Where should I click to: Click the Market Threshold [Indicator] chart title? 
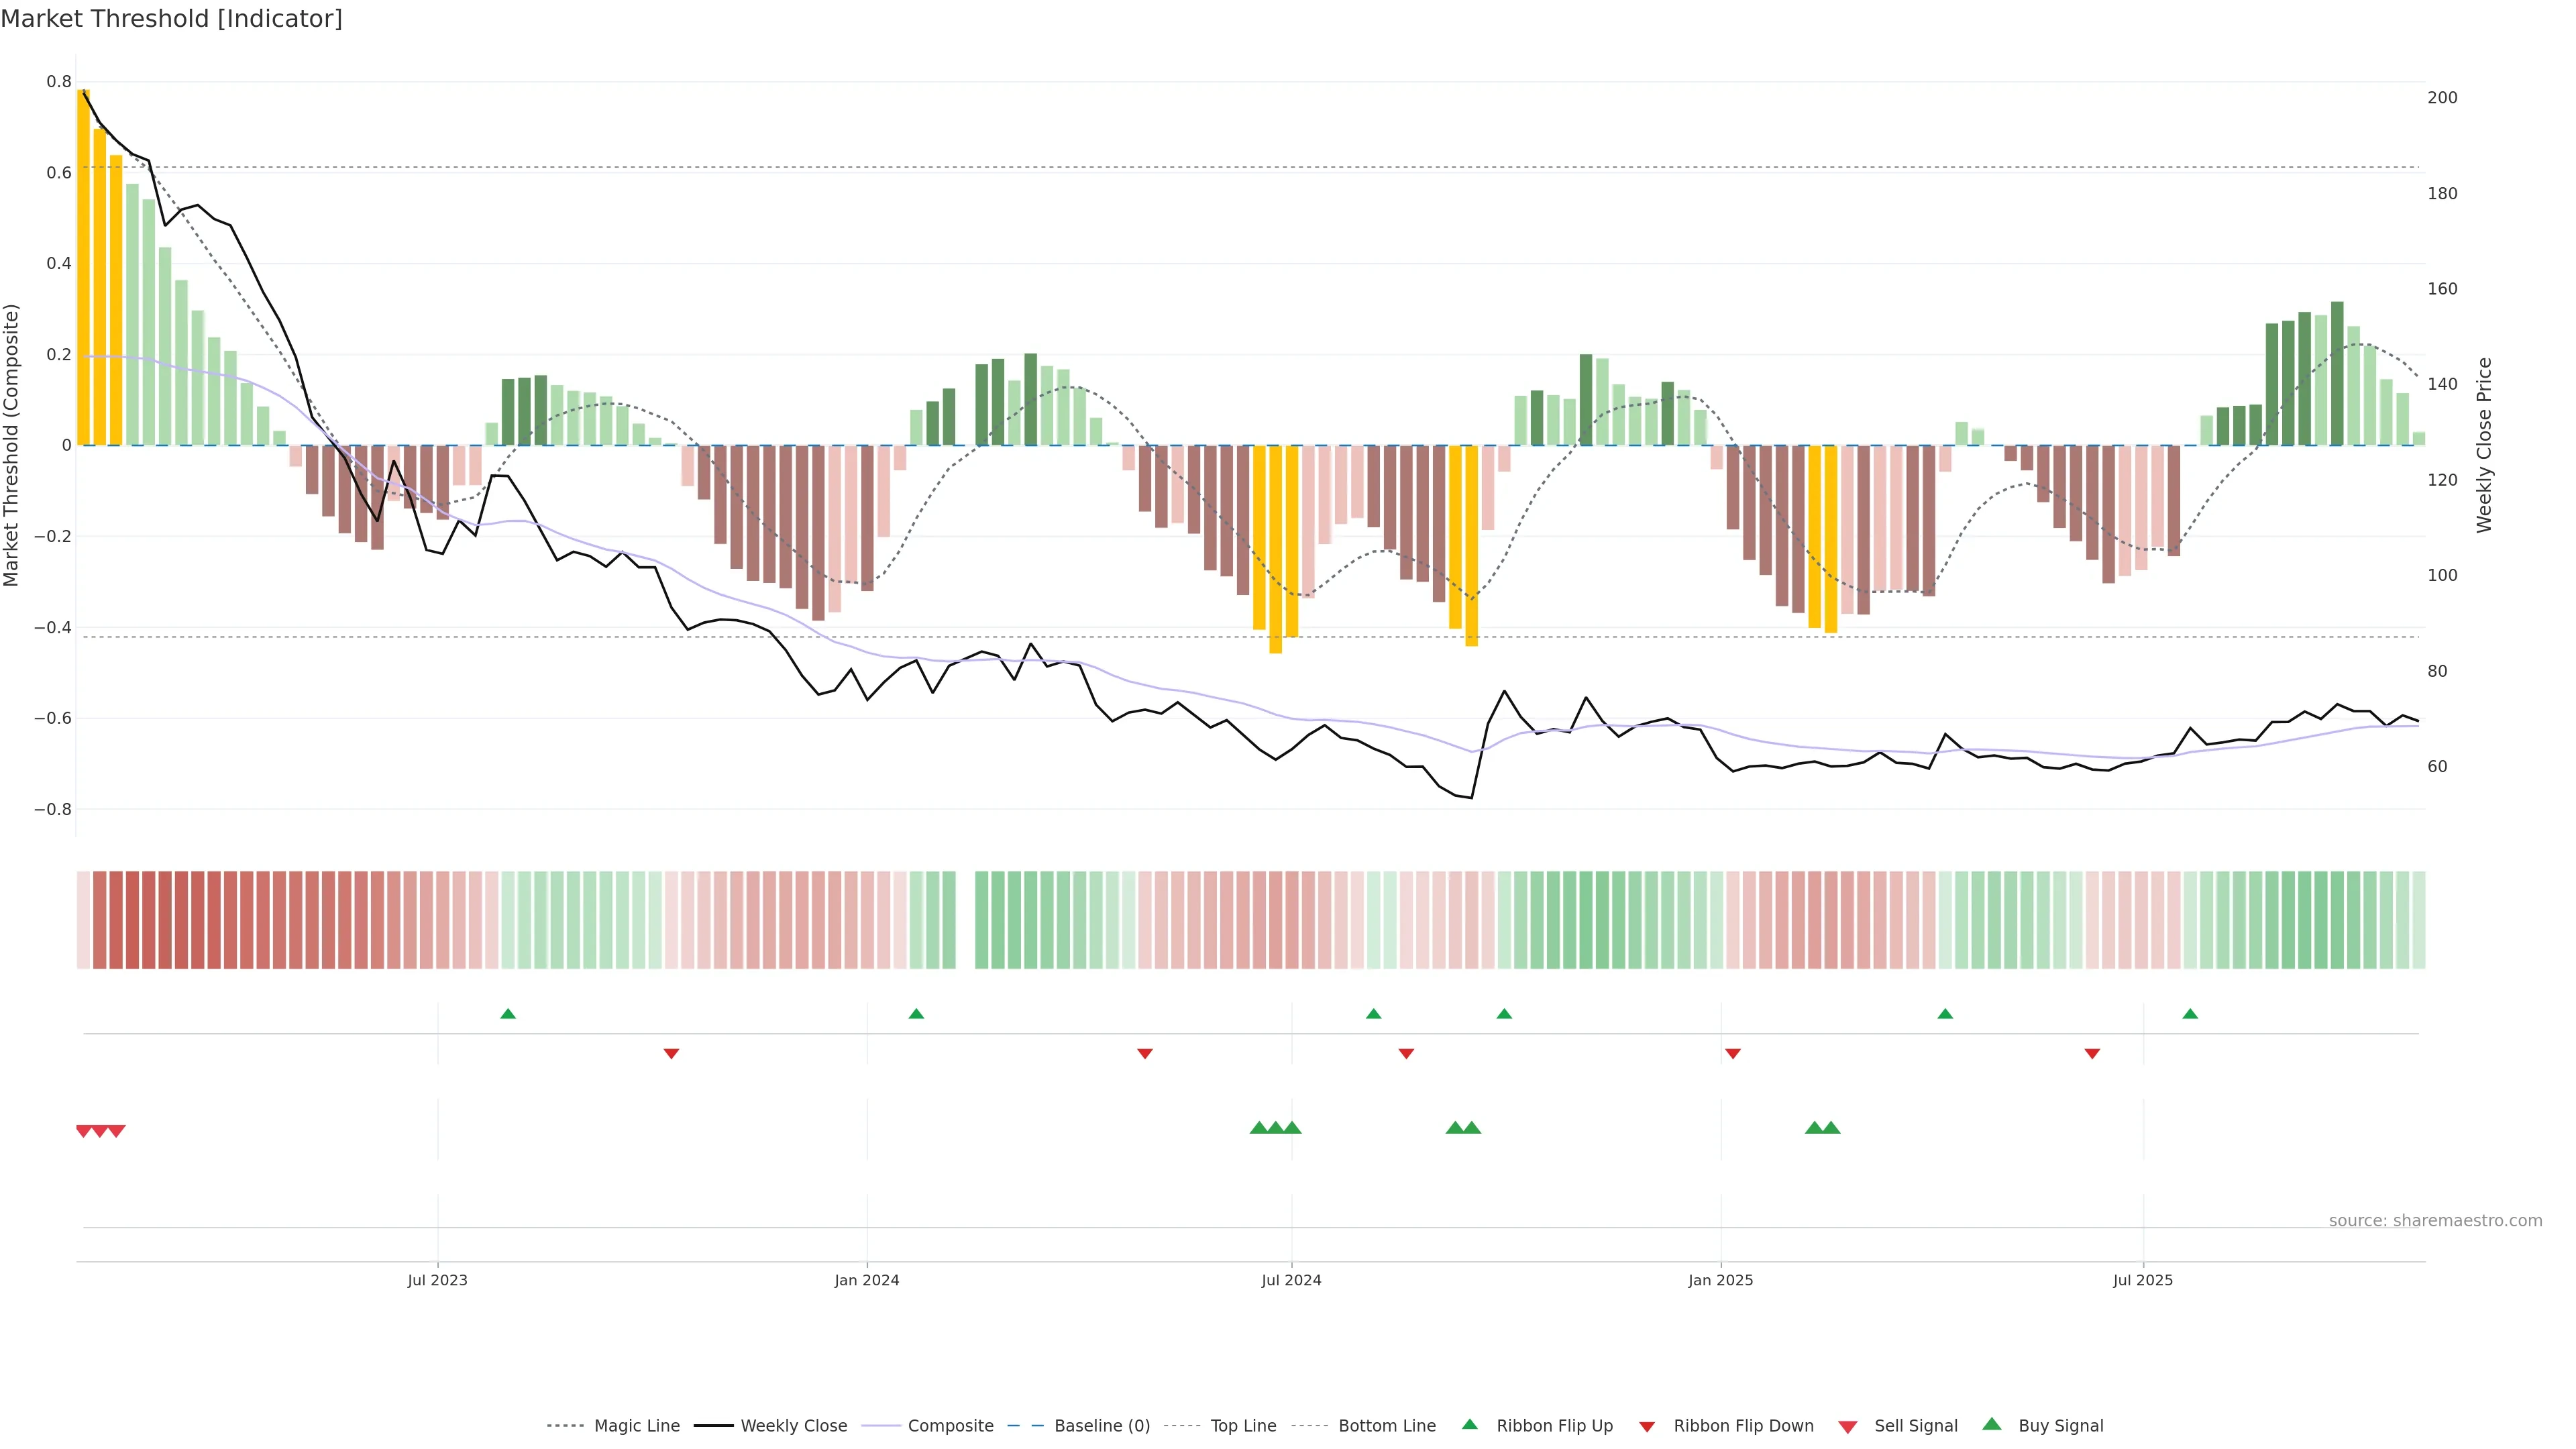(x=171, y=19)
